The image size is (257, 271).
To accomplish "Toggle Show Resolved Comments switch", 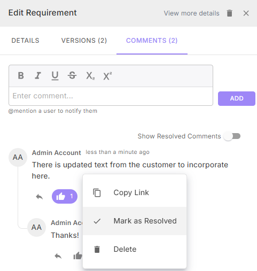I will (x=232, y=136).
